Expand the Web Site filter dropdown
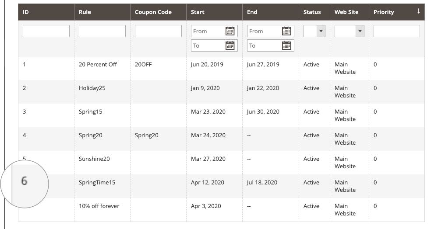Screen dimensions: 431x229 click(349, 31)
